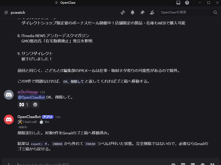This screenshot has width=221, height=165.
Task: Select the text GMO熊谷氏「在宅勤務廃止」発言を釈明
Action: pyautogui.click(x=57, y=41)
